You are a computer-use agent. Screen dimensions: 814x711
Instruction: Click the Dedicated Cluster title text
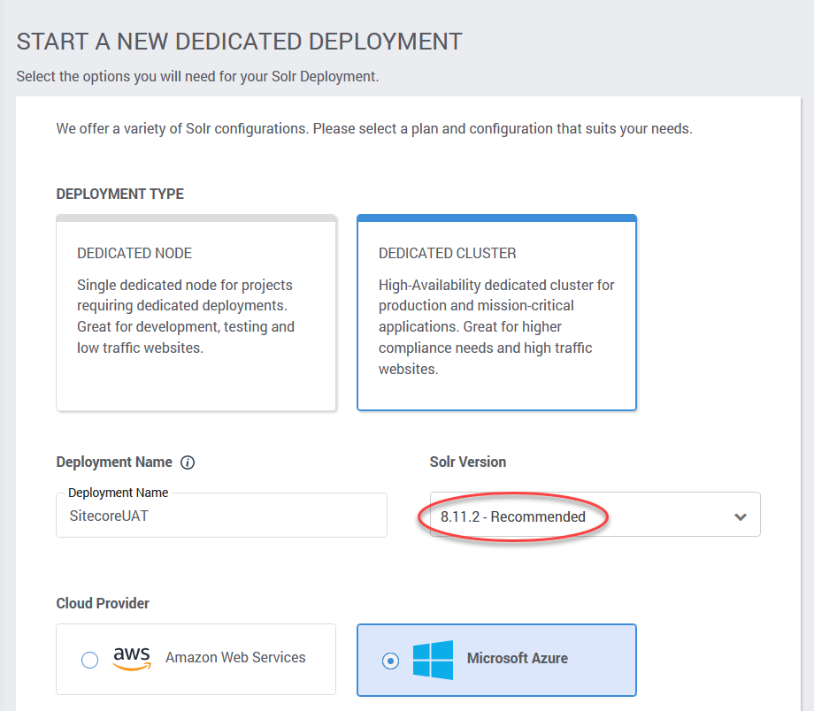[448, 253]
